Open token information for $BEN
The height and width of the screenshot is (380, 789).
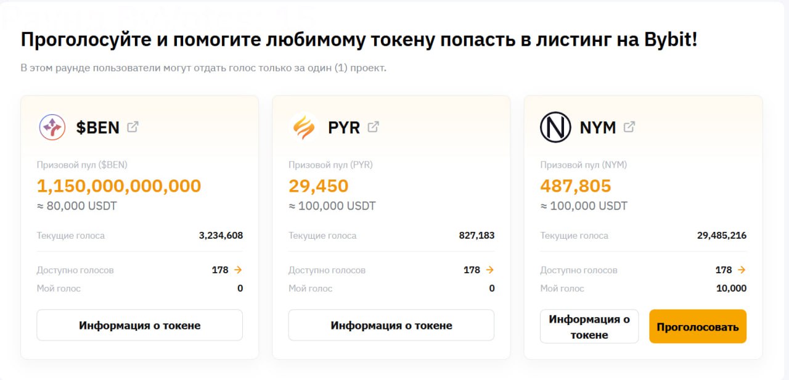click(x=139, y=325)
